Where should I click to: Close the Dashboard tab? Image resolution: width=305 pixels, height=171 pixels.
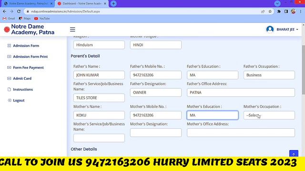pyautogui.click(x=105, y=3)
